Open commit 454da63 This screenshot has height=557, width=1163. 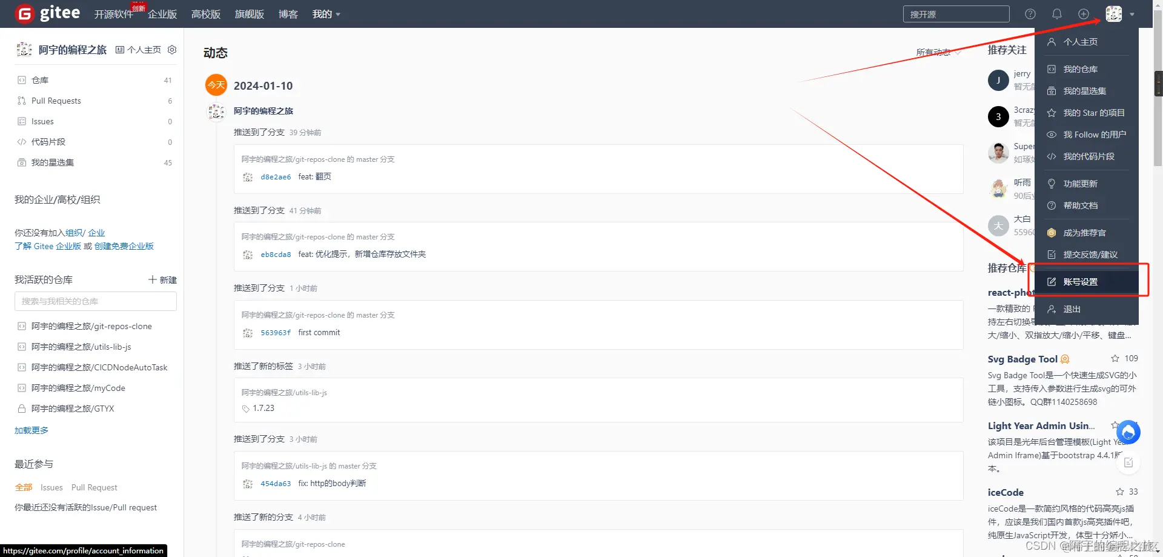(x=276, y=484)
